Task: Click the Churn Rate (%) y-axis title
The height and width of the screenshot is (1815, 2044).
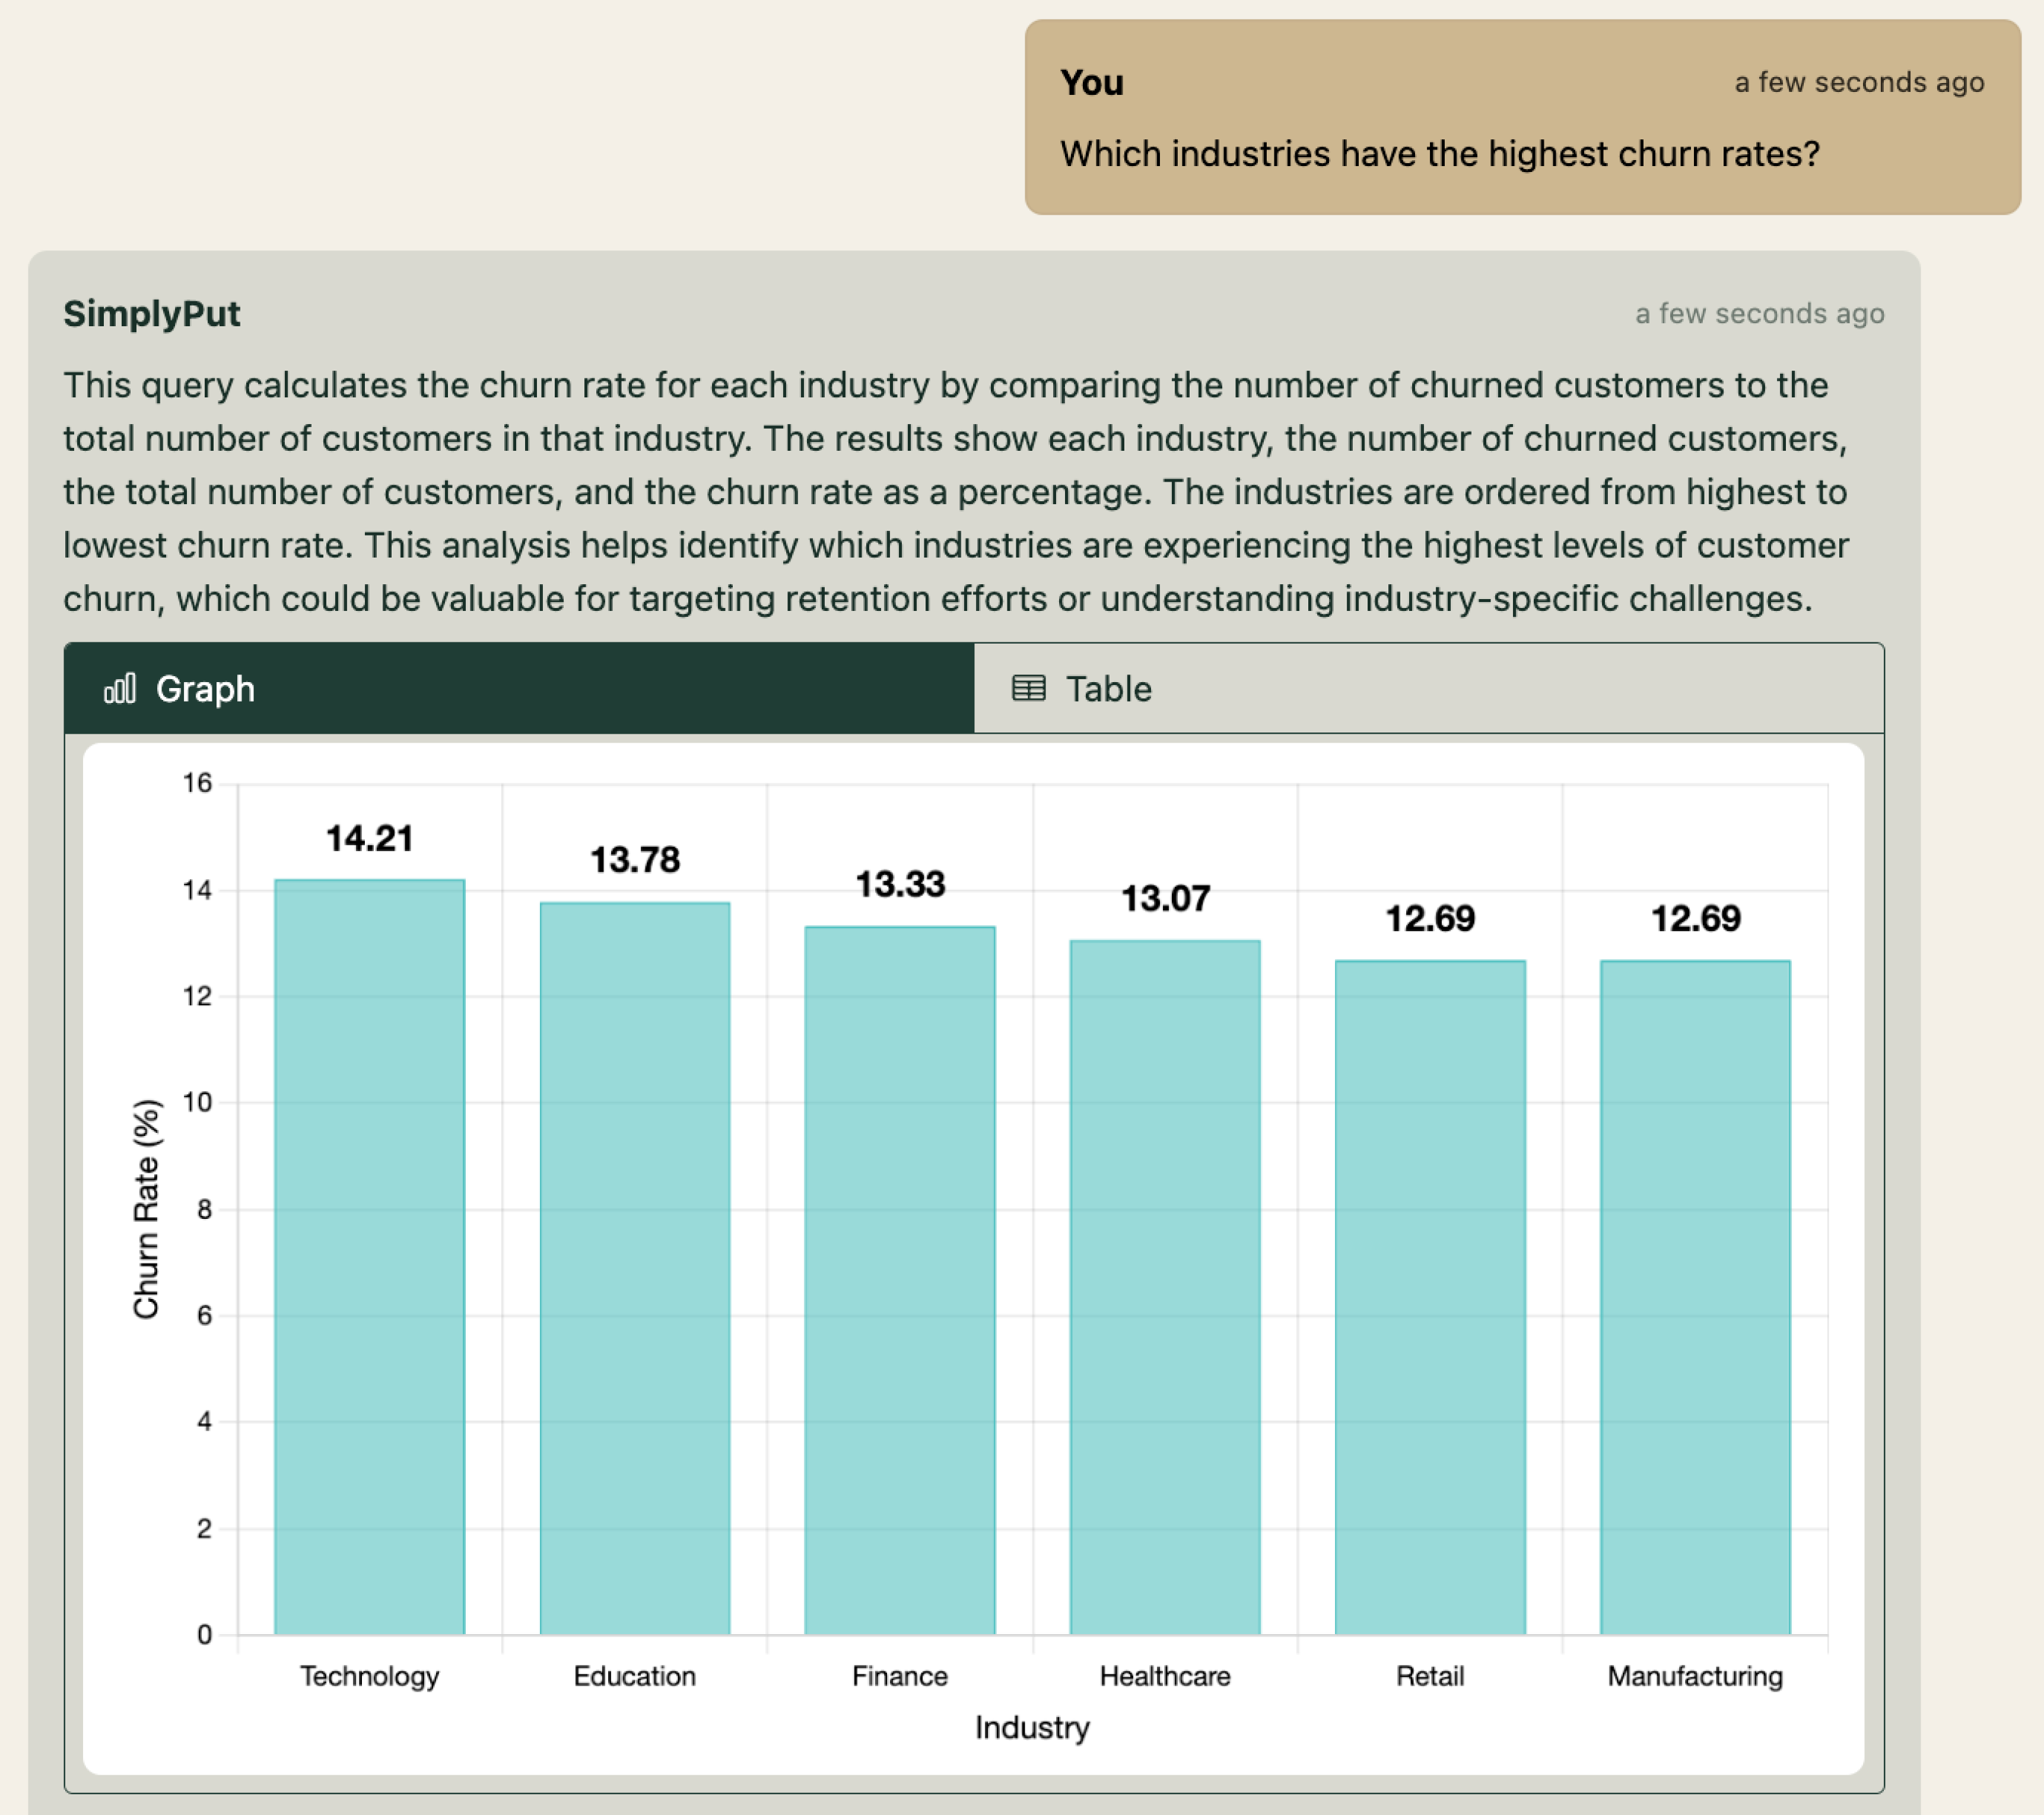Action: (146, 1209)
